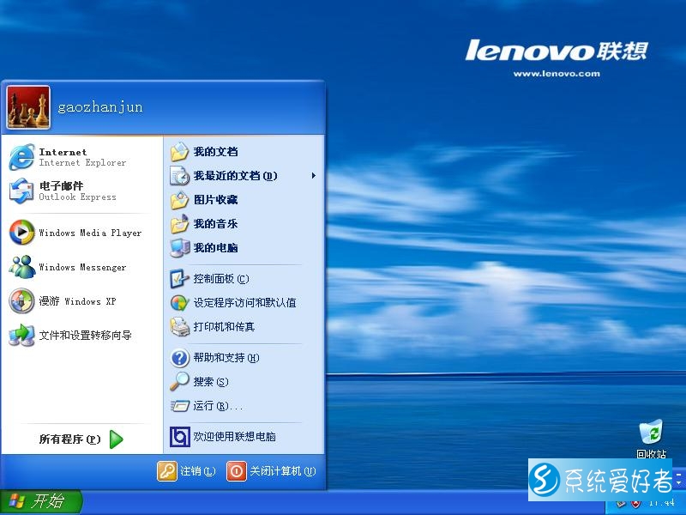Viewport: 686px width, 515px height.
Task: Click the Outlook Express subtitle text
Action: pos(78,197)
